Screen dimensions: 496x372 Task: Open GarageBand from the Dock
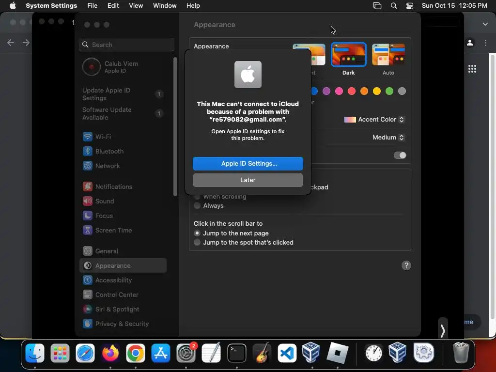(262, 353)
